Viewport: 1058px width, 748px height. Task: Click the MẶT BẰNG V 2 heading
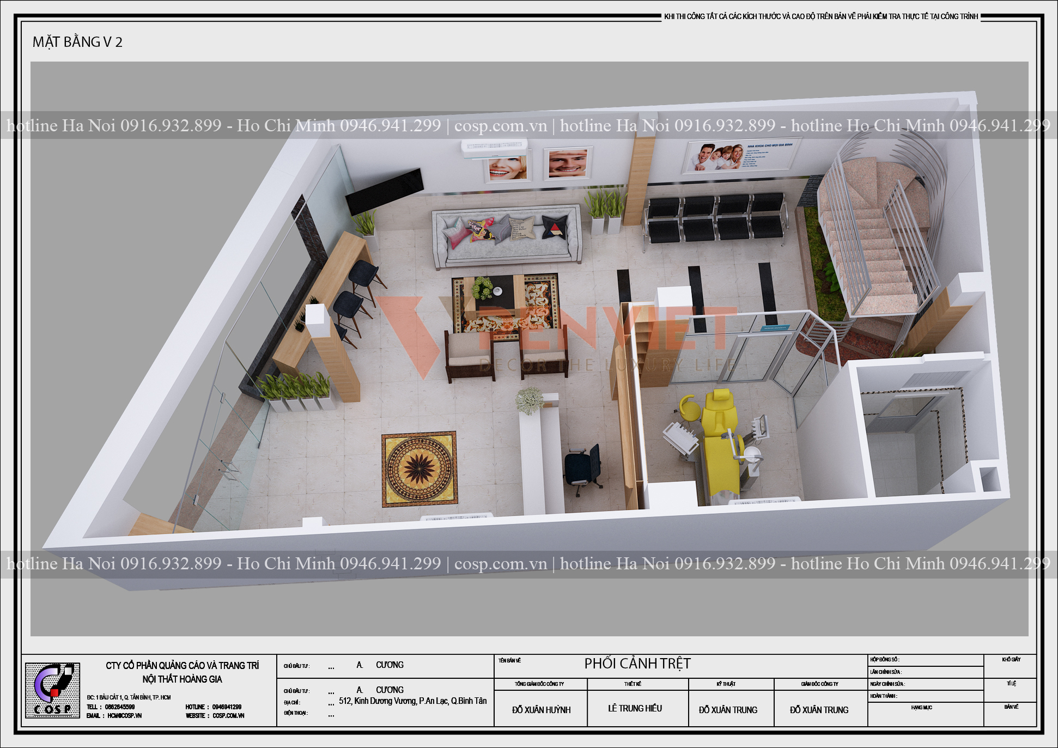(x=77, y=42)
